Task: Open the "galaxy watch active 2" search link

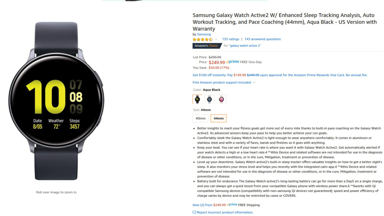Action: pos(245,46)
